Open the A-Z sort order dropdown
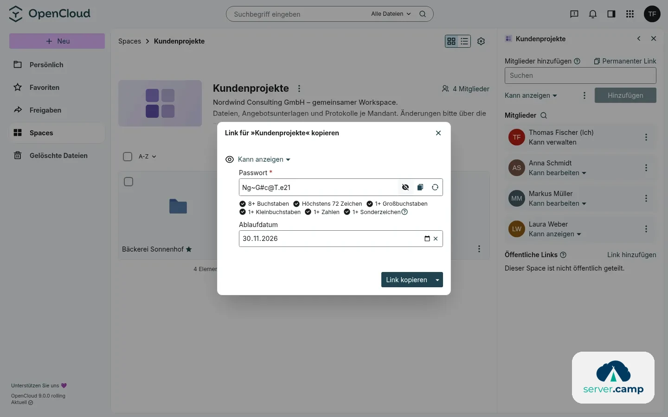The image size is (668, 417). pyautogui.click(x=148, y=157)
